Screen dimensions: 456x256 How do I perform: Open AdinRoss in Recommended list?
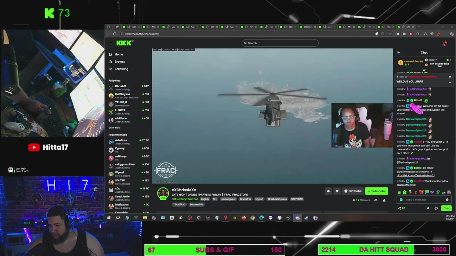128,142
